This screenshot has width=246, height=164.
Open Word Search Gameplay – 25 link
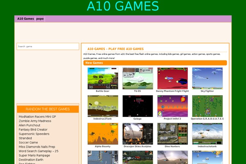coord(39,151)
